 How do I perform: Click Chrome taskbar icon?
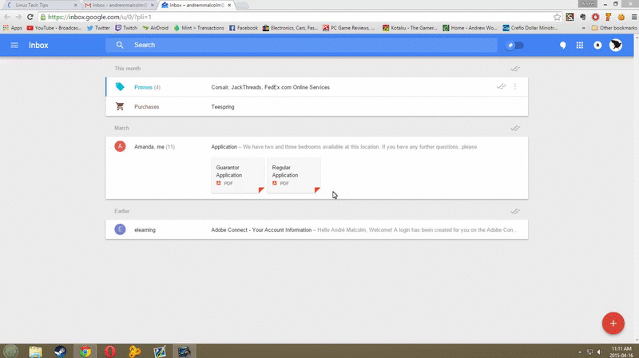point(85,351)
